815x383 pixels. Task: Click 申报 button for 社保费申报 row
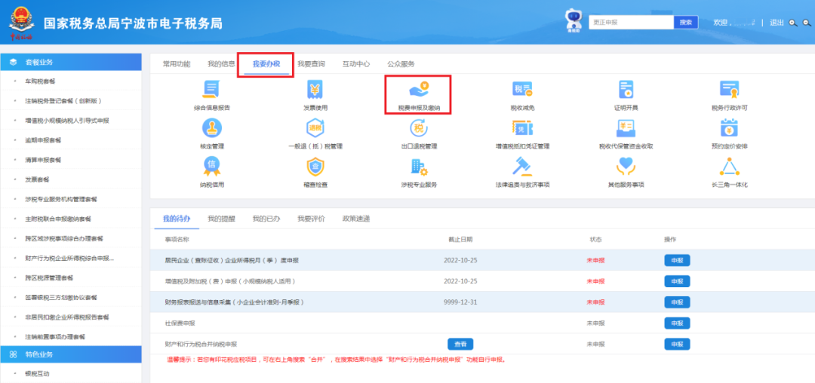[x=676, y=323]
